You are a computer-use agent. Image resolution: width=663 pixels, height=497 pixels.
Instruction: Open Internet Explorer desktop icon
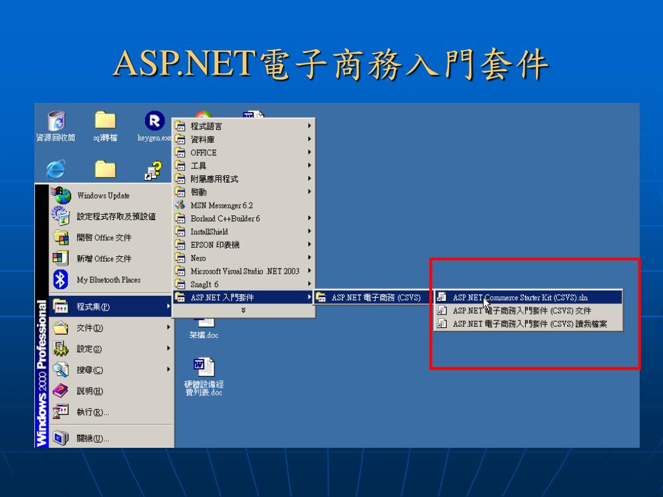coord(56,170)
